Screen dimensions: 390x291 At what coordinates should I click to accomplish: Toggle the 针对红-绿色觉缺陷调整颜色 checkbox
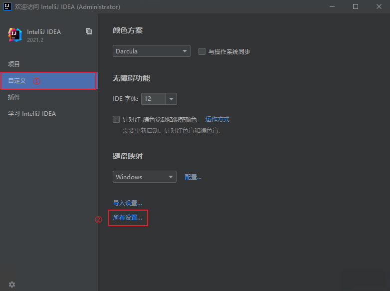pyautogui.click(x=116, y=119)
